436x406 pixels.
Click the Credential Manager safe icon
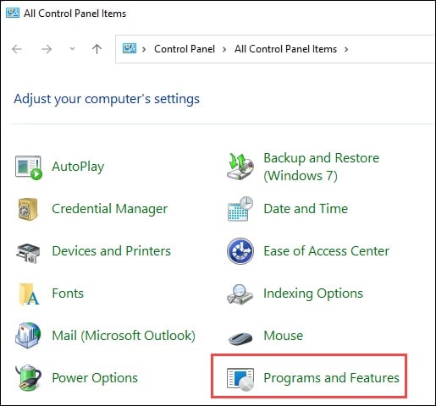click(x=28, y=209)
